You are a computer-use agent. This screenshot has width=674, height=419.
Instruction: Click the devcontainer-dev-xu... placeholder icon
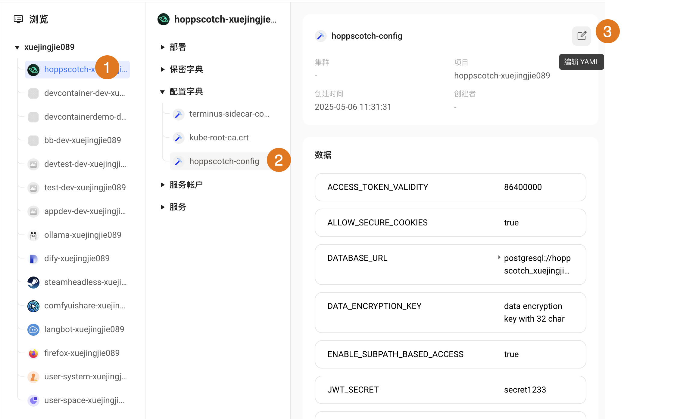[33, 93]
